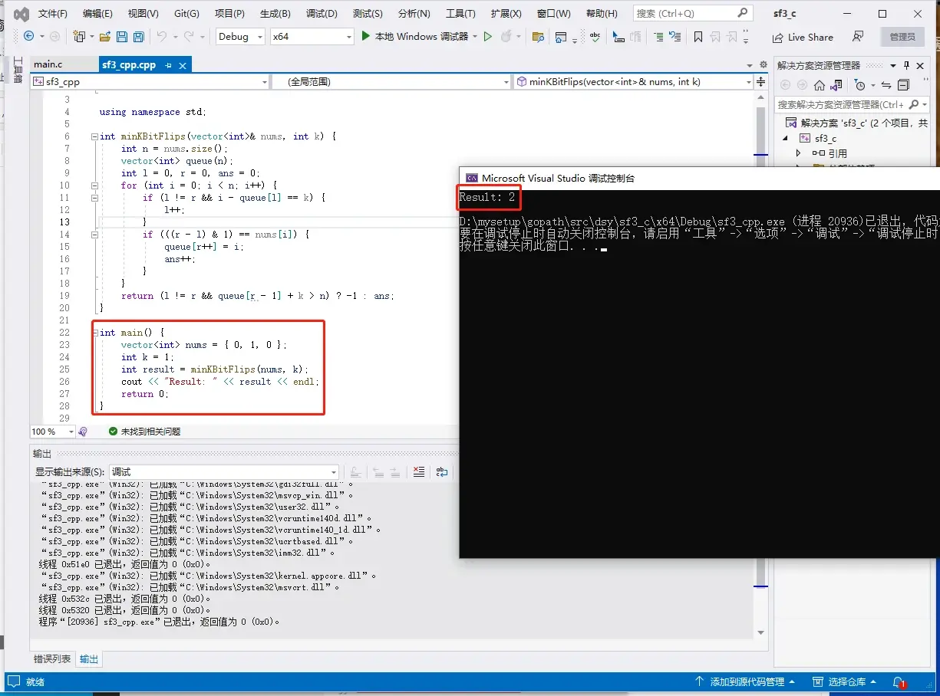Click the hot reload flame icon
This screenshot has width=940, height=696.
(506, 36)
